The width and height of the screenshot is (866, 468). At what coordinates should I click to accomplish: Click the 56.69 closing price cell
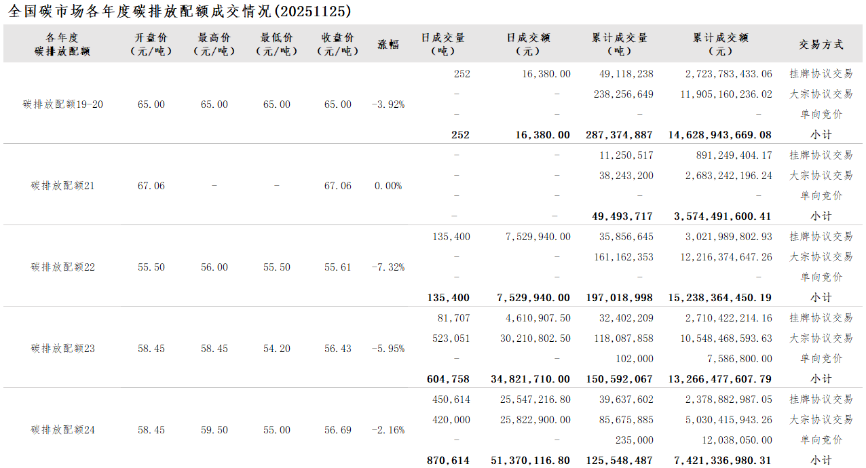click(x=337, y=430)
